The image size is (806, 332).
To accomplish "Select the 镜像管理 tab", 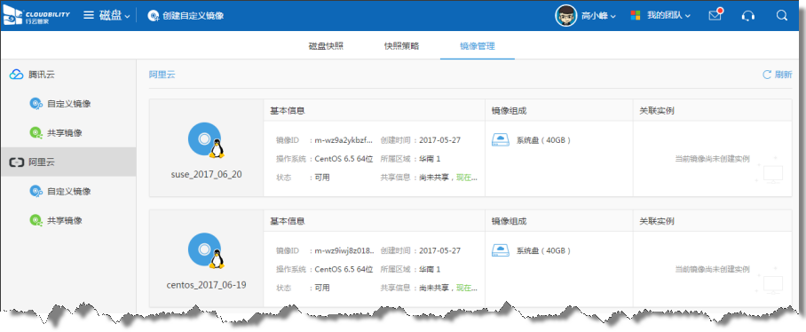I will [x=477, y=46].
